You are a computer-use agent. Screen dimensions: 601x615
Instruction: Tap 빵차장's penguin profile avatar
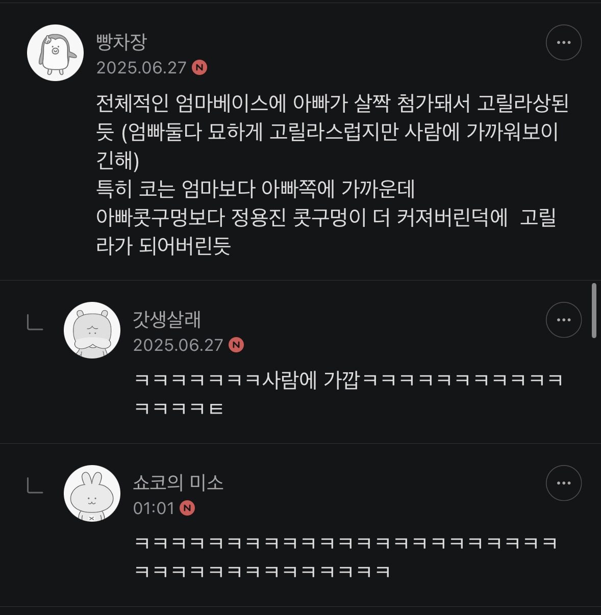pyautogui.click(x=55, y=53)
